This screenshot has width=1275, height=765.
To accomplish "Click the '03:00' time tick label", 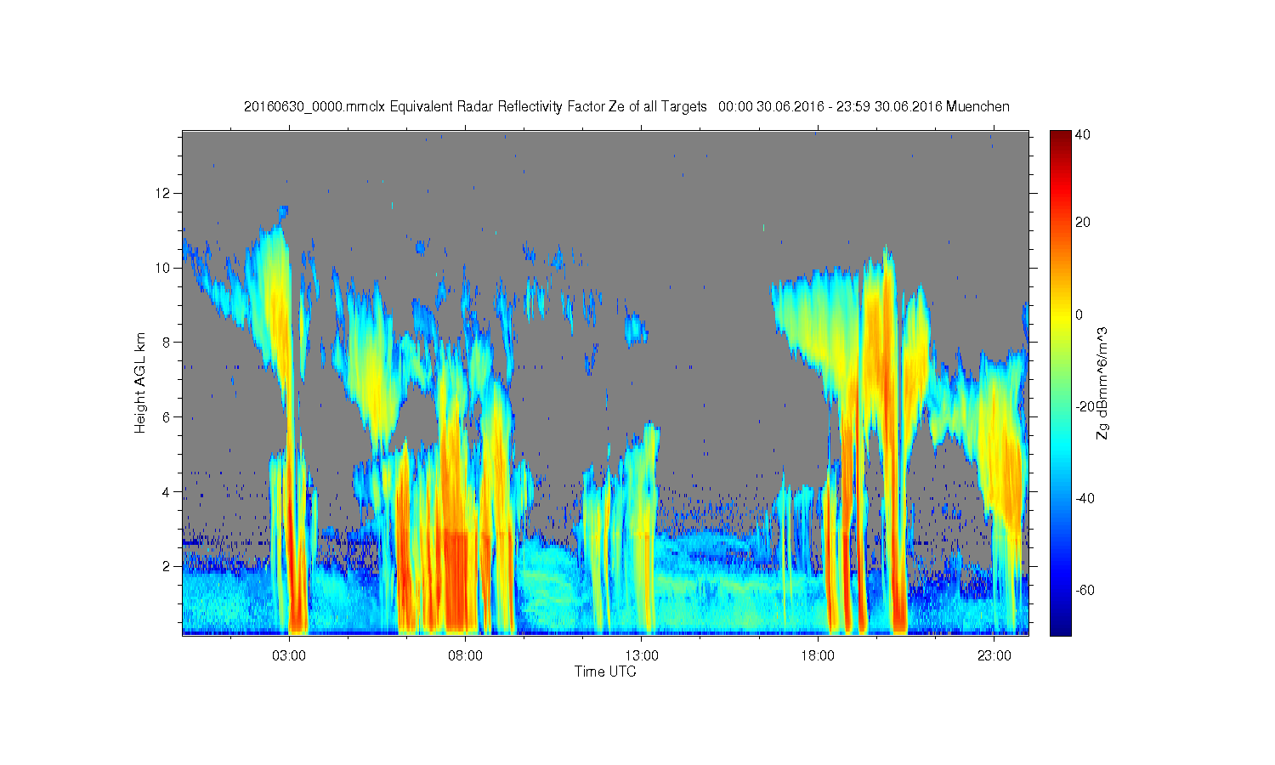I will [289, 656].
